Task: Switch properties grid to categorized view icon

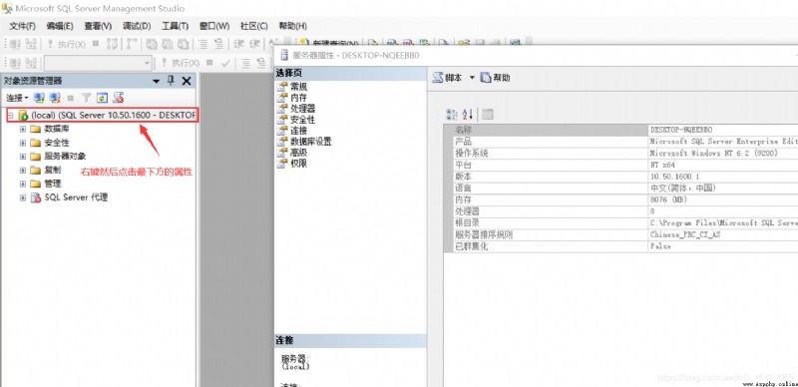Action: click(452, 114)
